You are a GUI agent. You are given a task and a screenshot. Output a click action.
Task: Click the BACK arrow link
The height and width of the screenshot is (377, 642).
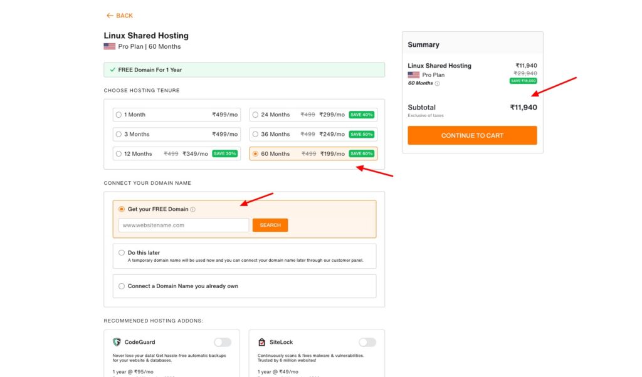pyautogui.click(x=119, y=16)
